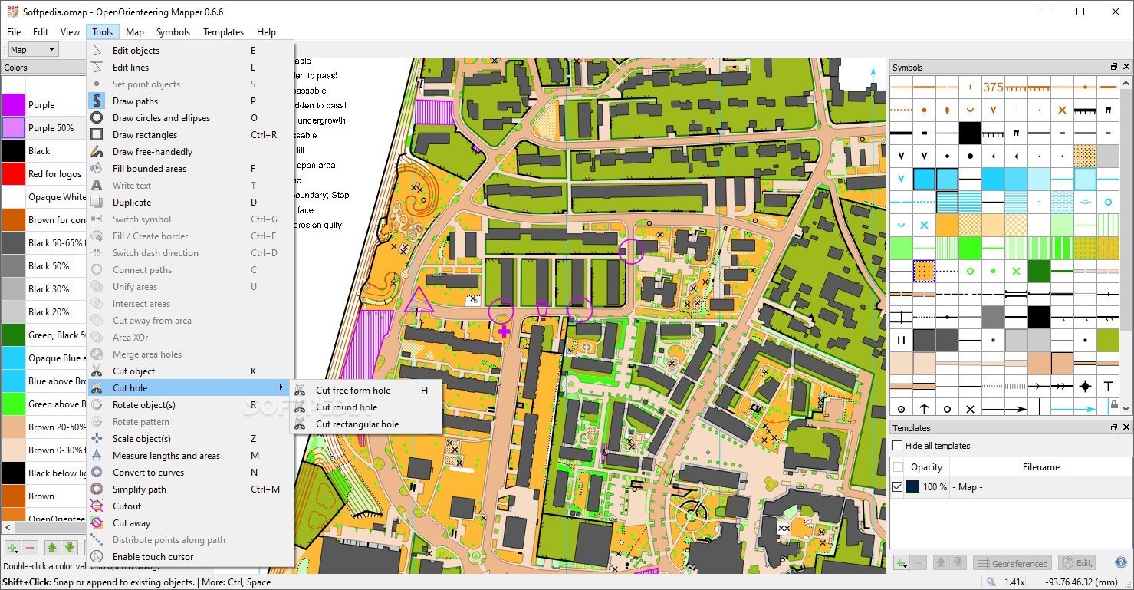Open the add template green plus dropdown
Screen dimensions: 1134x590
(x=902, y=562)
